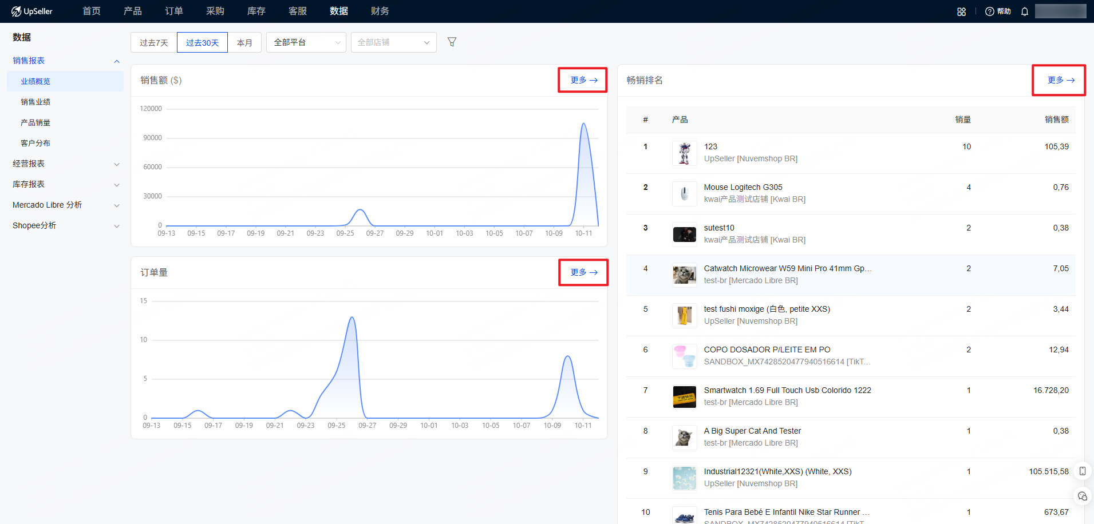Viewport: 1094px width, 524px height.
Task: Open the 全部店铺 store dropdown
Action: [x=393, y=42]
